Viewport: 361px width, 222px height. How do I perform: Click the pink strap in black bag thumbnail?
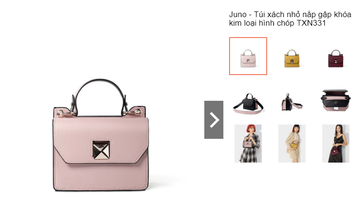click(x=248, y=111)
